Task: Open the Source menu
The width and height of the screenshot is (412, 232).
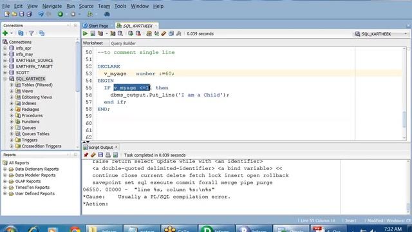Action: coord(86,6)
